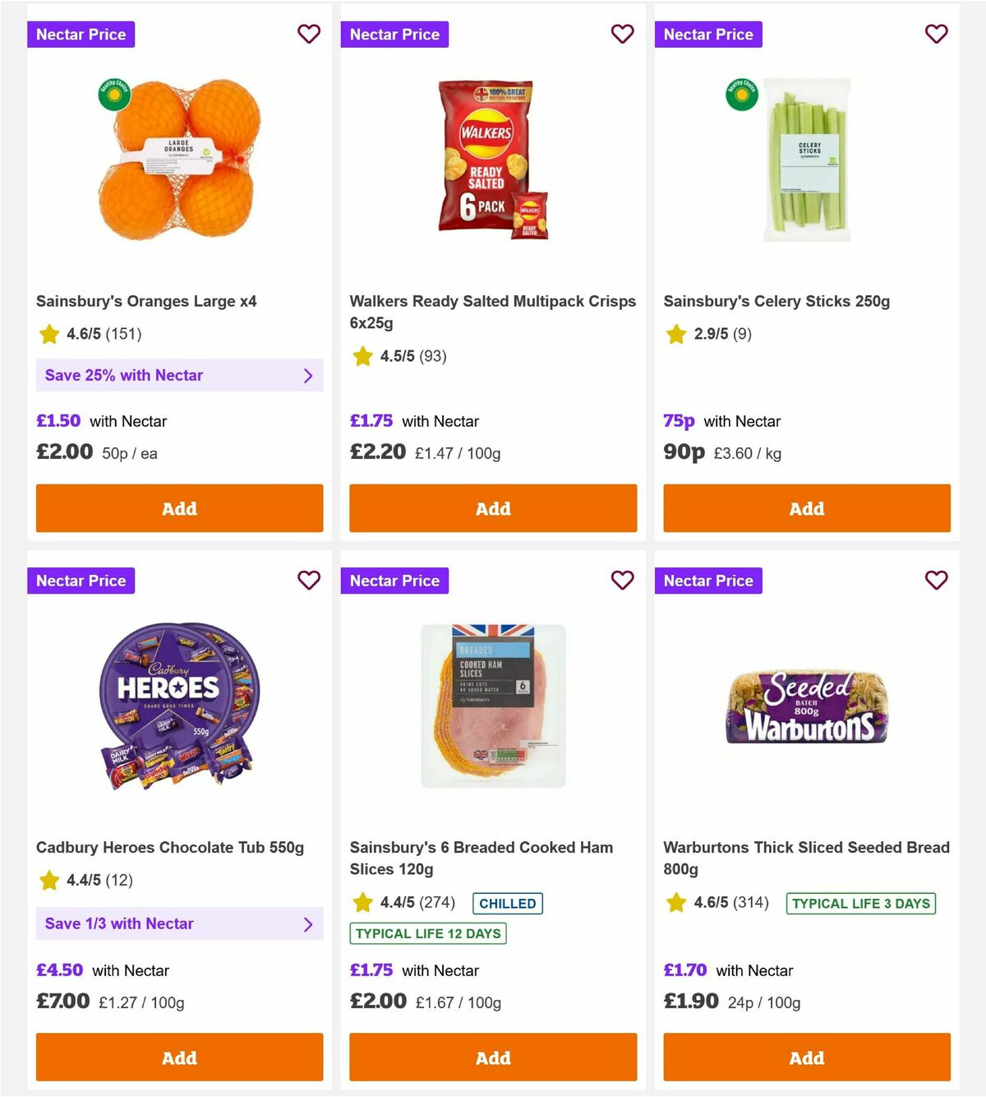Image resolution: width=986 pixels, height=1097 pixels.
Task: Open the Sainsbury's Oranges Large x4 product page
Action: tap(145, 301)
